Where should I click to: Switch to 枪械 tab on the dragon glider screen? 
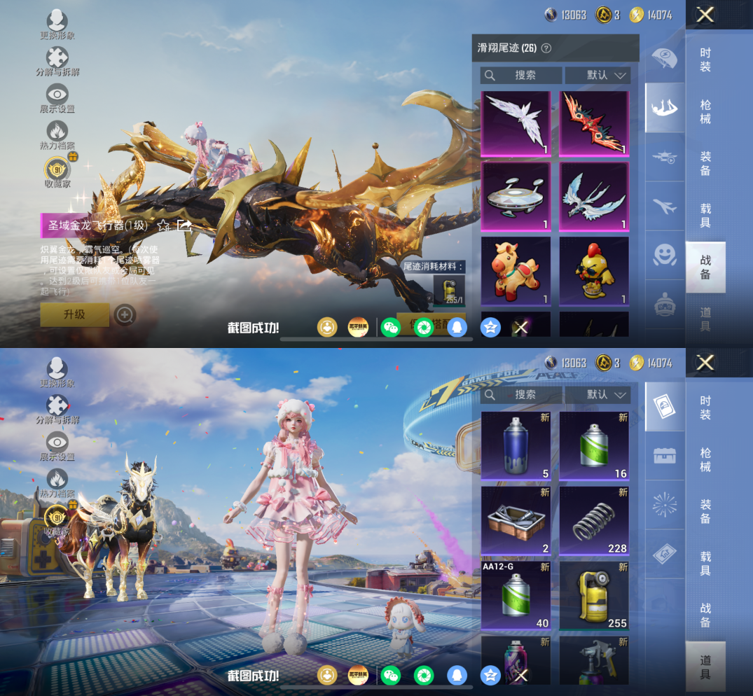(x=705, y=112)
